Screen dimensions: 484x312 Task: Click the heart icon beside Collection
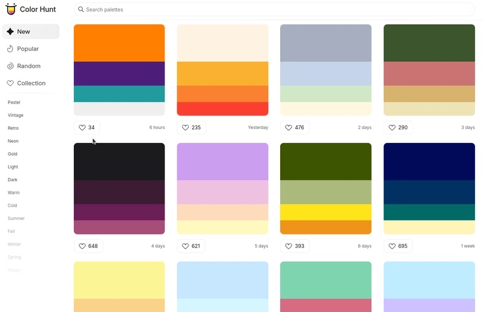(x=10, y=83)
